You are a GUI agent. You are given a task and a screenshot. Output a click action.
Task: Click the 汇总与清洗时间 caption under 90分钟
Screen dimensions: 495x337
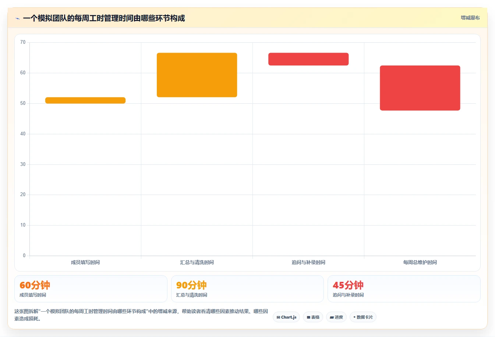192,295
